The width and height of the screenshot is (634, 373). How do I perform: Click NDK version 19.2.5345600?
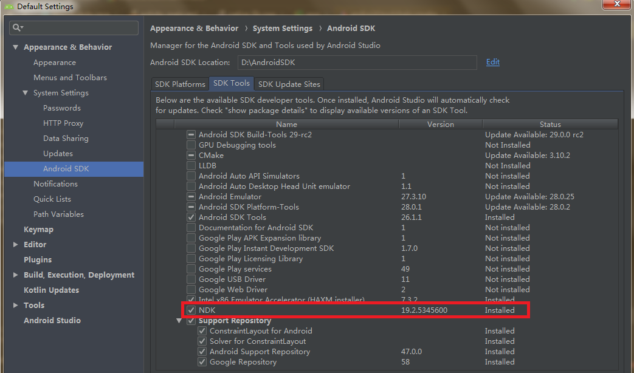click(x=424, y=310)
